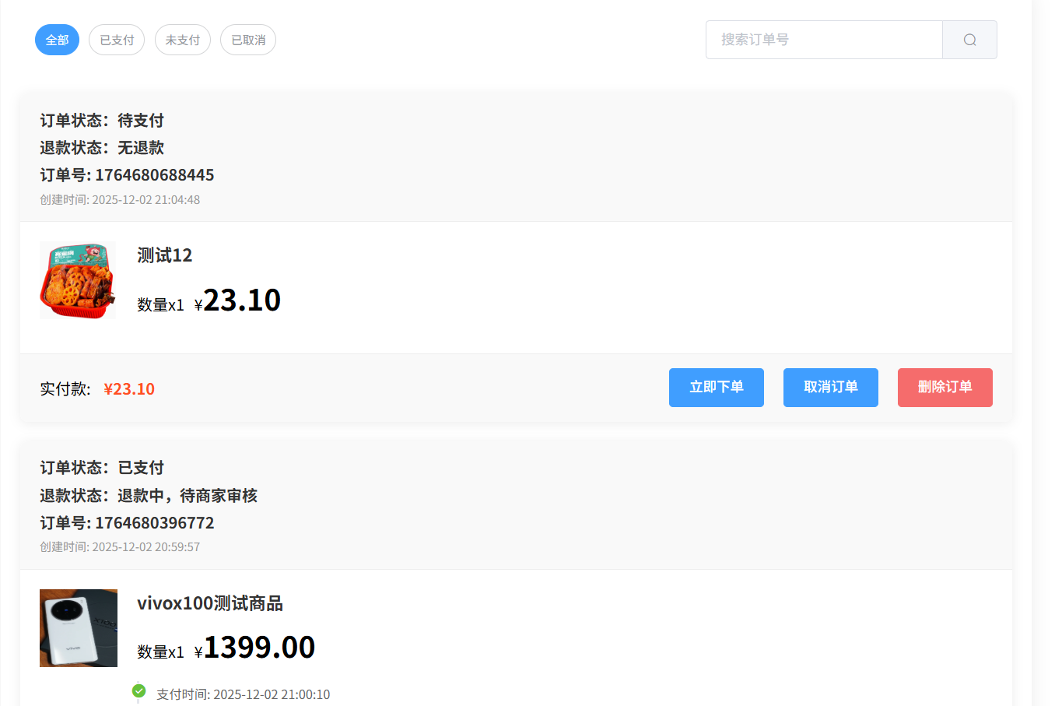Click the 测试12 product name
The width and height of the screenshot is (1062, 706).
165,255
